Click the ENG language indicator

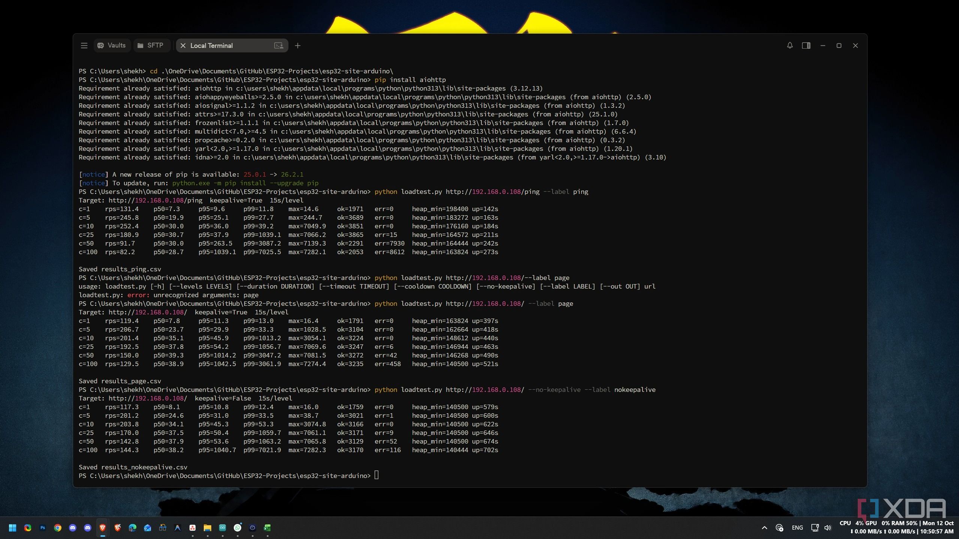point(797,528)
